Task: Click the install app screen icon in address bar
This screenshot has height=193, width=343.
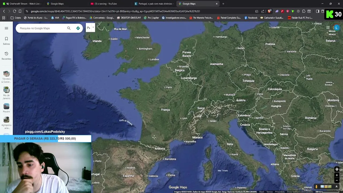Action: [x=257, y=11]
